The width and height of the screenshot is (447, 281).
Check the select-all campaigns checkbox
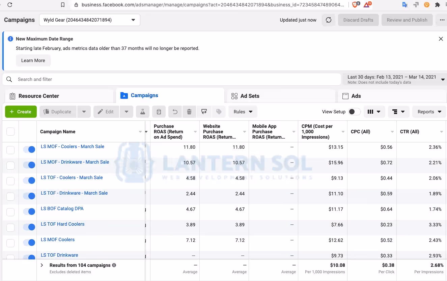(x=10, y=132)
